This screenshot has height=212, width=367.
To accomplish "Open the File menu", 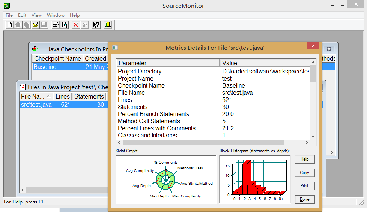I will tap(9, 15).
